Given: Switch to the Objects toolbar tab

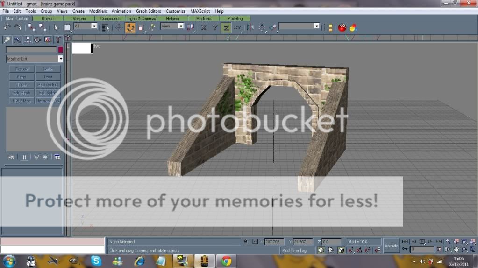Looking at the screenshot, I should [x=48, y=18].
